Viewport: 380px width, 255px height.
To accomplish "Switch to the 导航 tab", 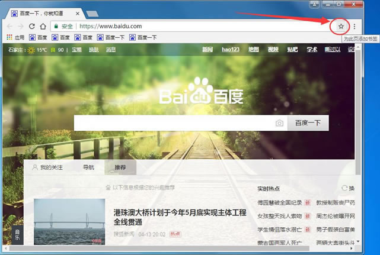I will click(88, 167).
